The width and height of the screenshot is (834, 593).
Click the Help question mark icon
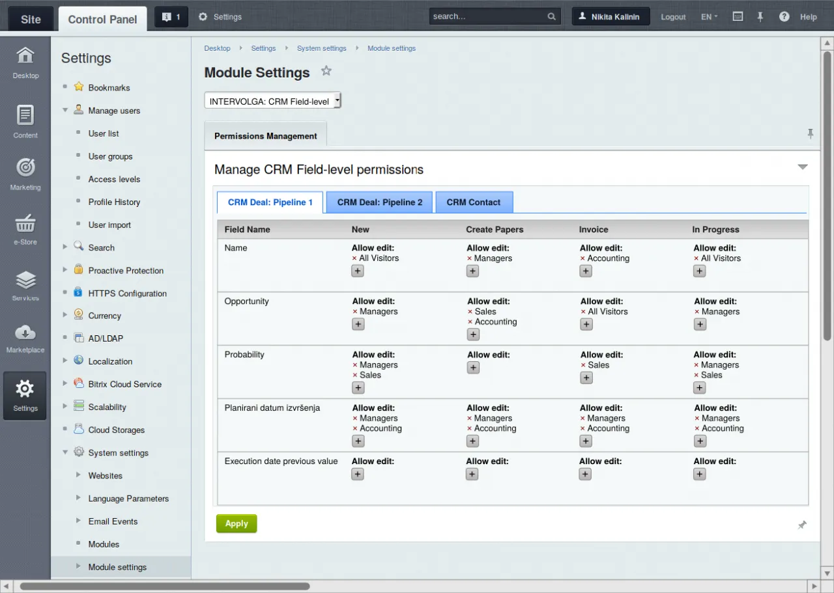[784, 17]
